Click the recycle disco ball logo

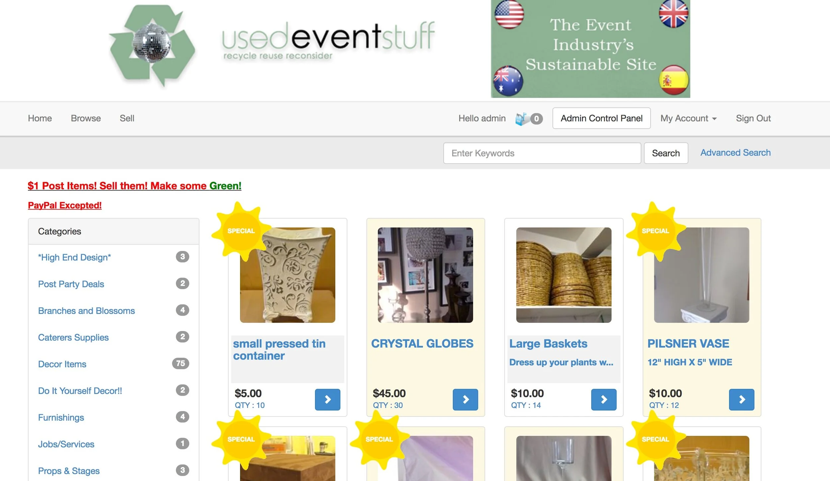pos(152,46)
